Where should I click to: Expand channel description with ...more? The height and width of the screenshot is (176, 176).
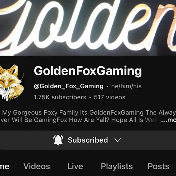[168, 120]
